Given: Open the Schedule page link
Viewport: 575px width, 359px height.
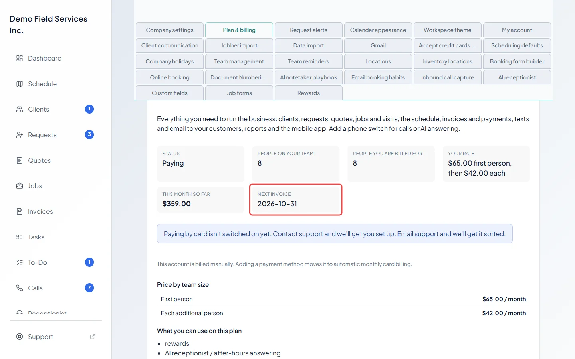Looking at the screenshot, I should [x=55, y=84].
